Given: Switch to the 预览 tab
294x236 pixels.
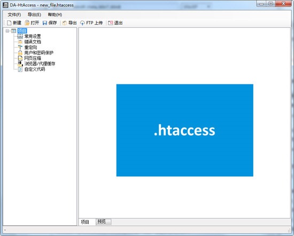Looking at the screenshot, I should coord(103,222).
